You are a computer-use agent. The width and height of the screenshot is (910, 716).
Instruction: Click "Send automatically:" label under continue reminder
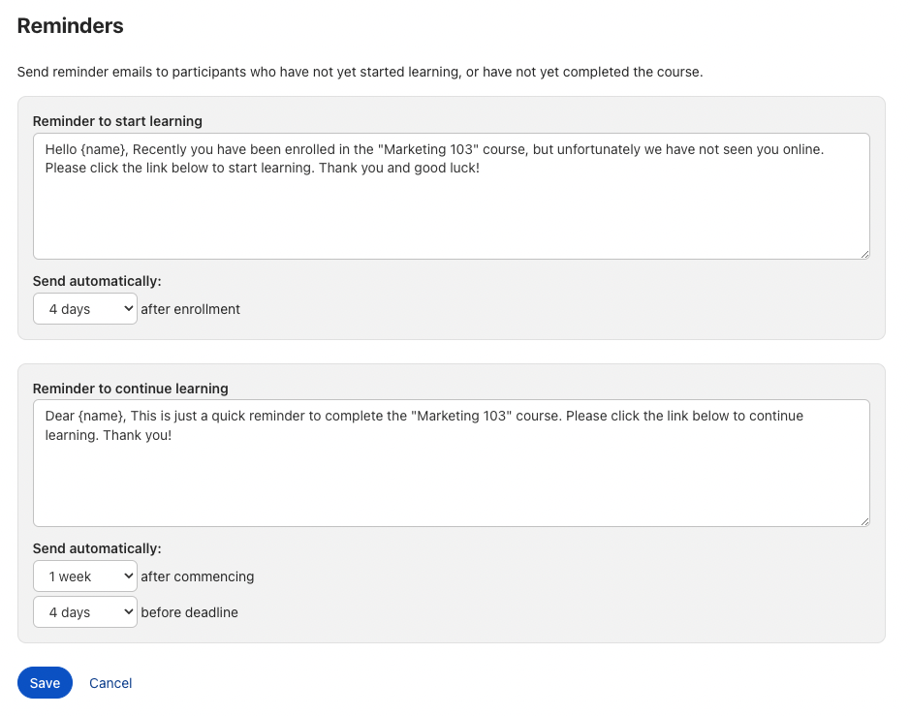[97, 548]
